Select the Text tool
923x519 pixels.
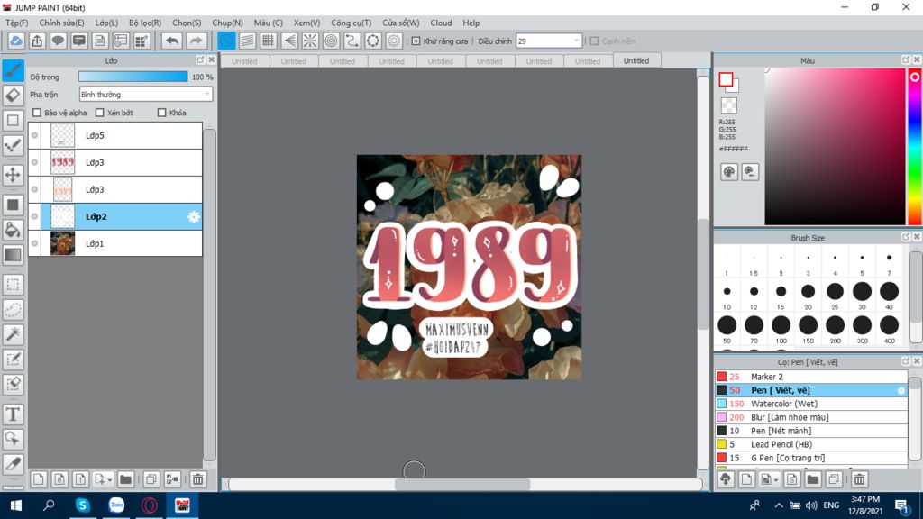click(13, 414)
